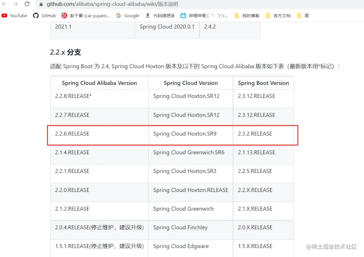The width and height of the screenshot is (364, 257).
Task: Select the 2.2.7.RELEASE cell
Action: click(99, 117)
